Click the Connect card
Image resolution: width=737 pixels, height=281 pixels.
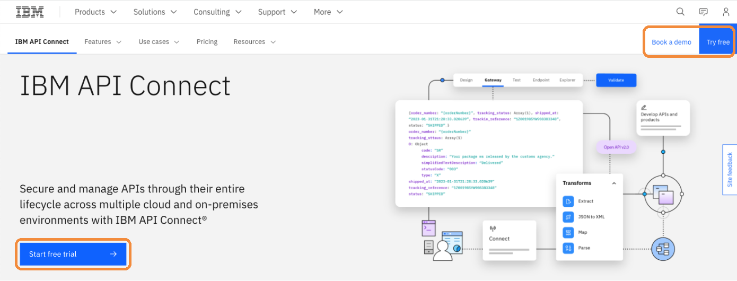510,240
